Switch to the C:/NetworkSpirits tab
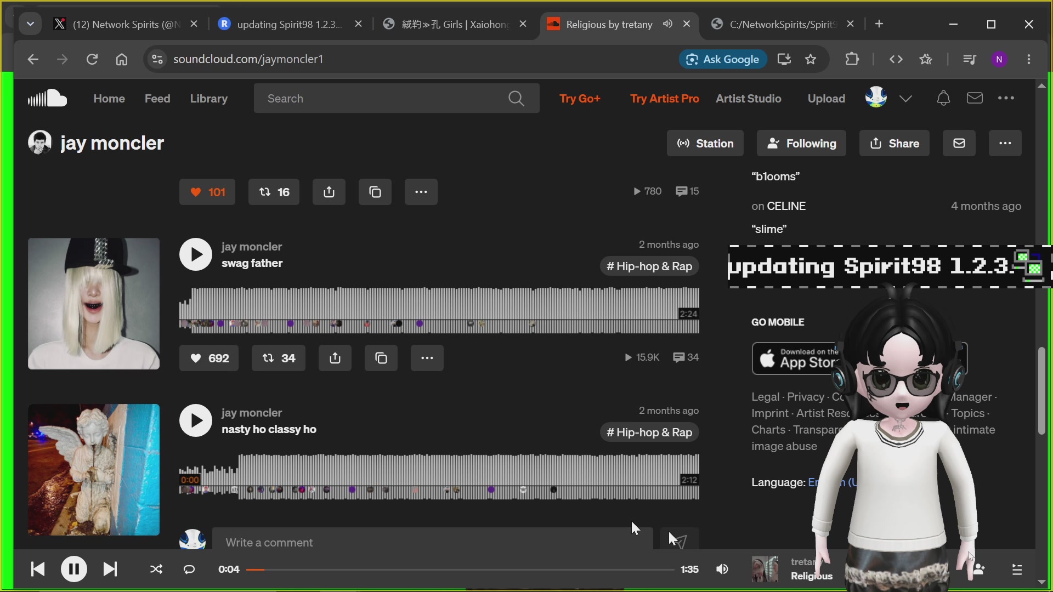 782,24
